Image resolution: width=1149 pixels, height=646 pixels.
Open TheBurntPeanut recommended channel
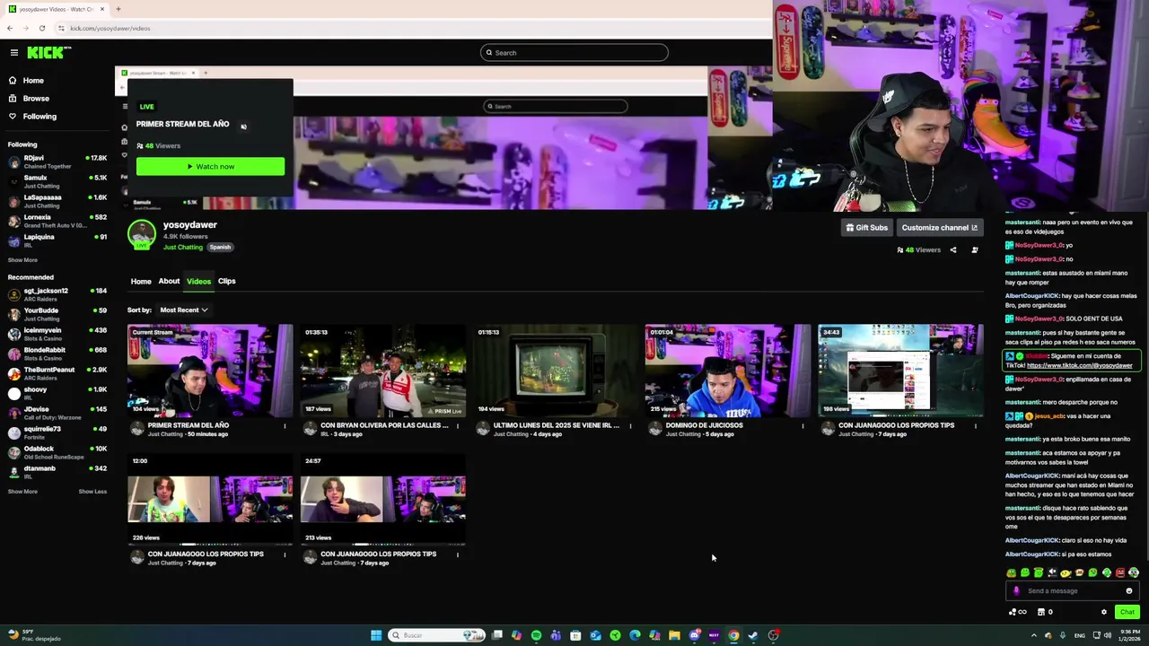57,373
